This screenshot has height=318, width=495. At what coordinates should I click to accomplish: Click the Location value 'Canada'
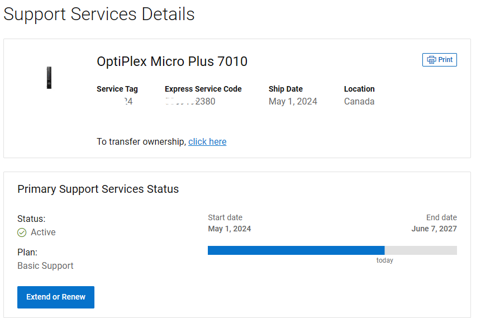(x=359, y=101)
